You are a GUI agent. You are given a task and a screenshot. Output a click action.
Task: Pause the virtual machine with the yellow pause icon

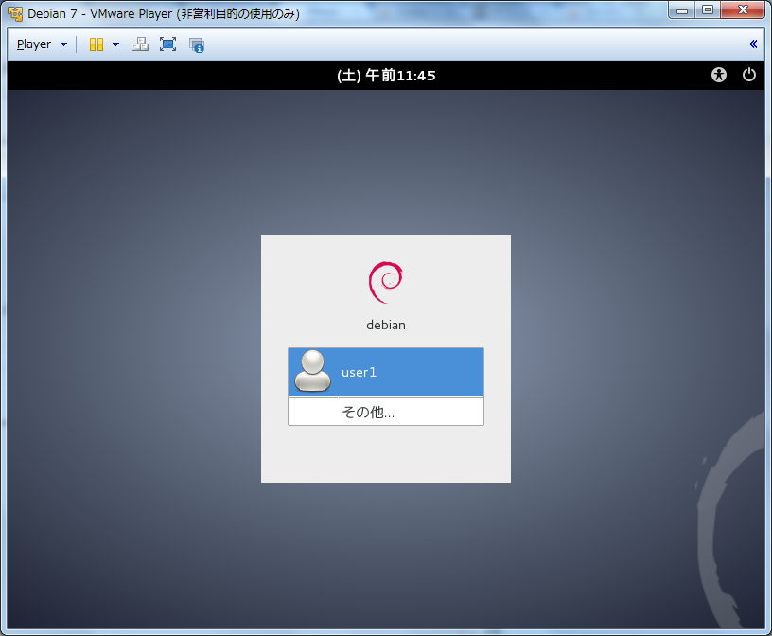click(96, 44)
